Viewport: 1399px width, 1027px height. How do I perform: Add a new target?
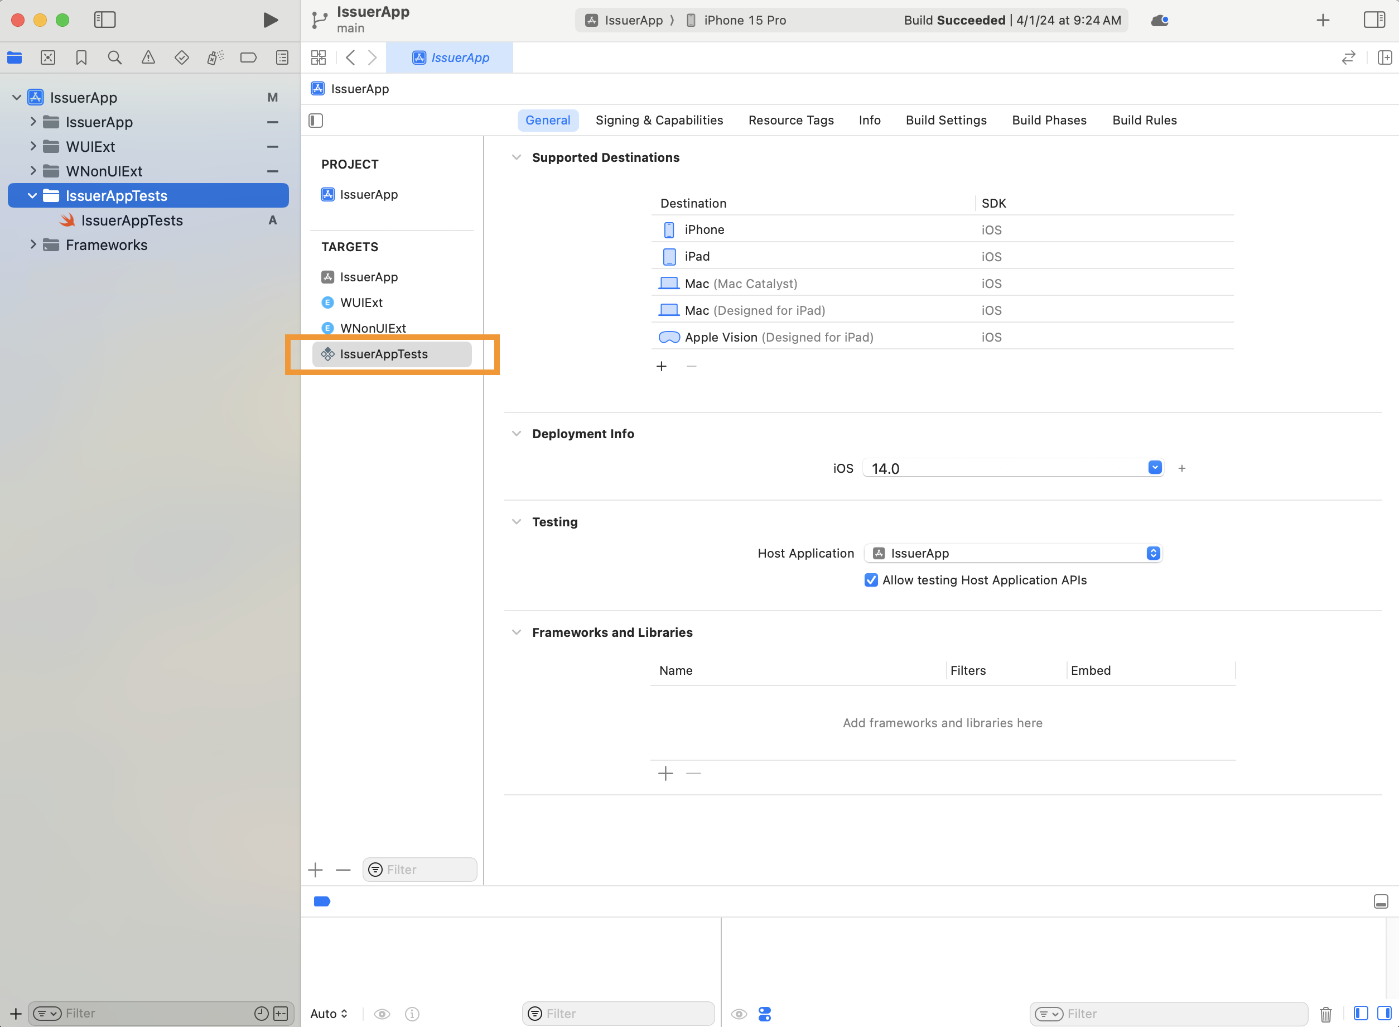316,870
